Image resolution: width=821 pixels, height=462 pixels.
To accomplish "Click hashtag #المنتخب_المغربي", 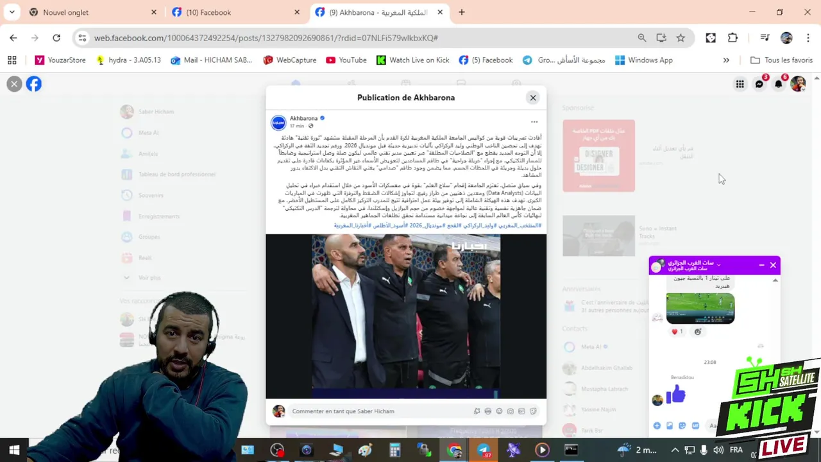I will pos(520,226).
